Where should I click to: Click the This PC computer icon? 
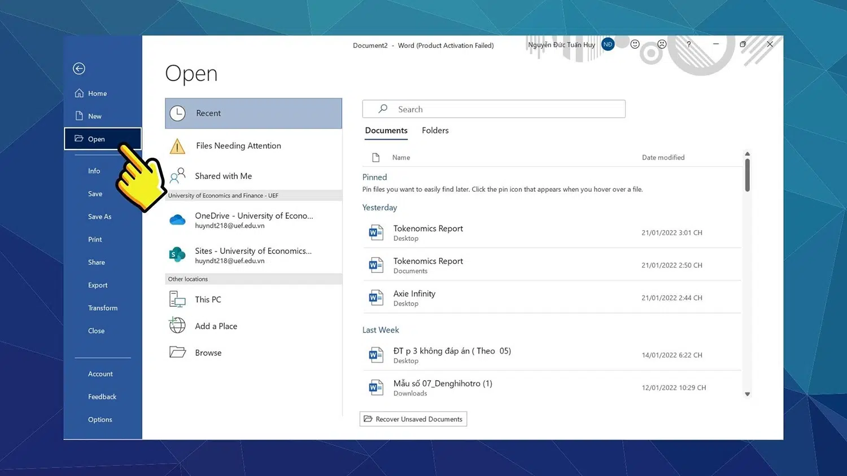coord(177,299)
